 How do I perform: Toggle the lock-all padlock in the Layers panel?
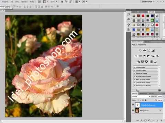tap(146, 100)
